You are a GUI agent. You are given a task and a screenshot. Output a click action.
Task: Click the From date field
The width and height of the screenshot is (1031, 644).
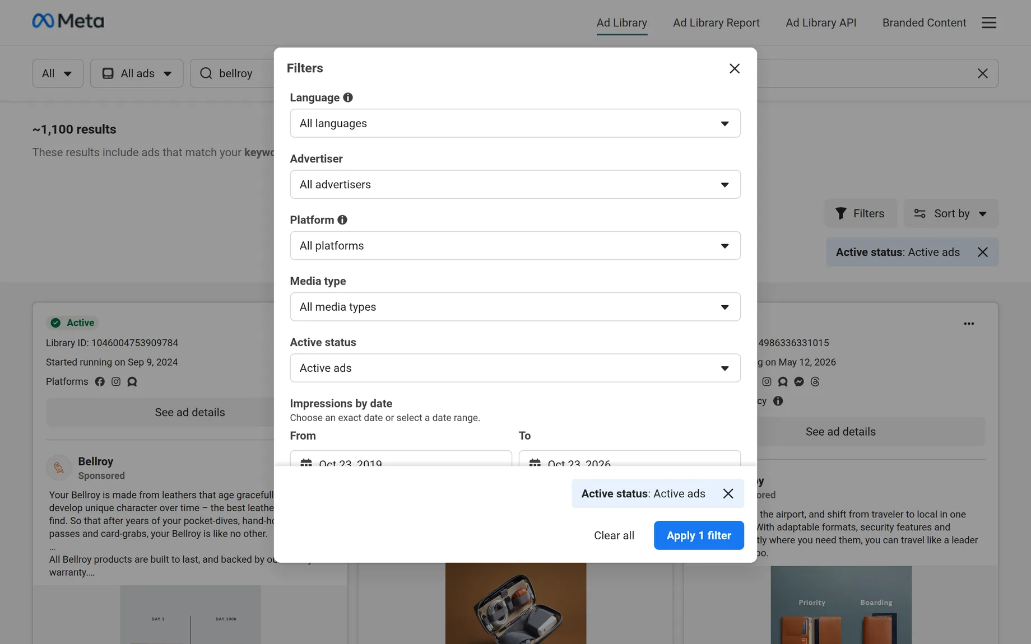401,458
